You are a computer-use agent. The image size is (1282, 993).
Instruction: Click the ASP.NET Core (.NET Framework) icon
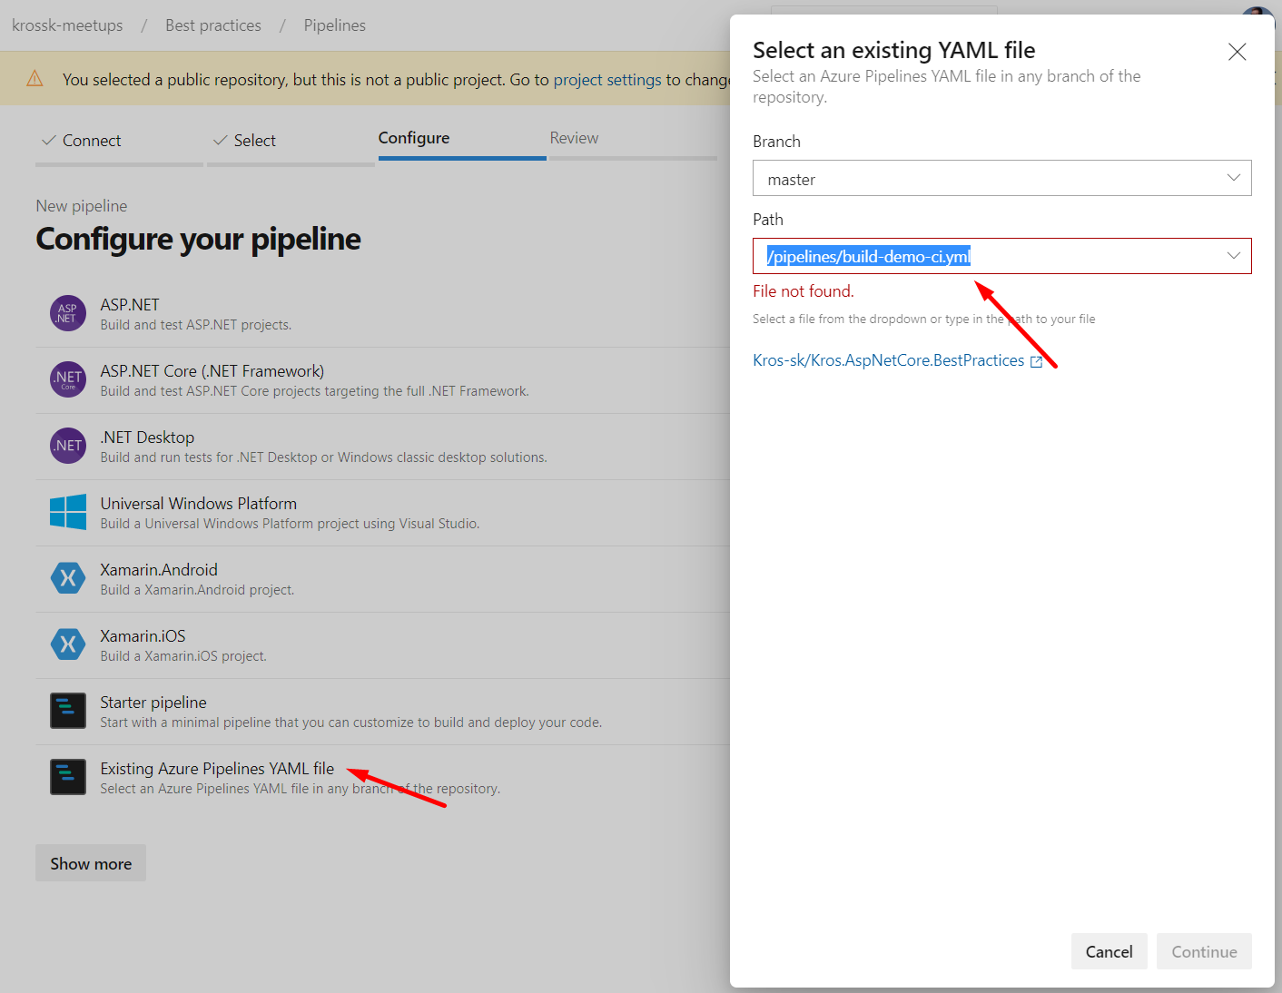68,379
